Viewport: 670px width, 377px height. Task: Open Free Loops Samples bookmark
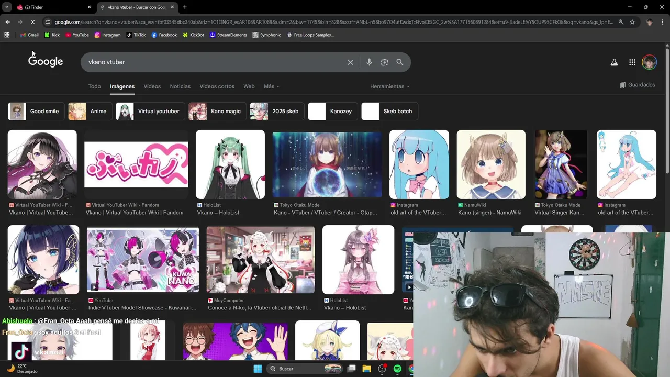[310, 35]
